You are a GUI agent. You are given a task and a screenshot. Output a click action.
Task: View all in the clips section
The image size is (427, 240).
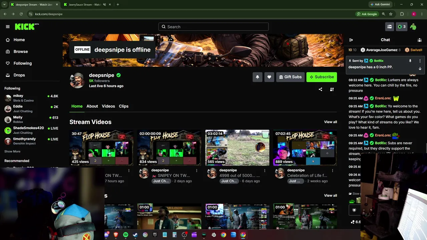[x=331, y=195]
